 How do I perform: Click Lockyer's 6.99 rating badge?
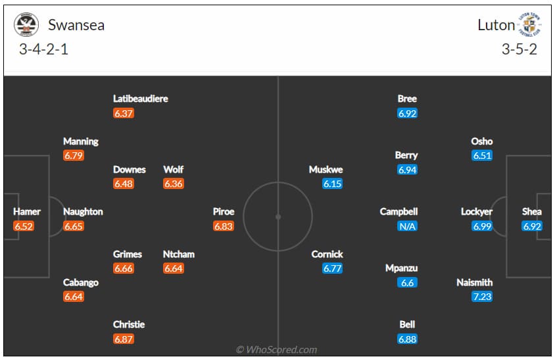click(482, 226)
